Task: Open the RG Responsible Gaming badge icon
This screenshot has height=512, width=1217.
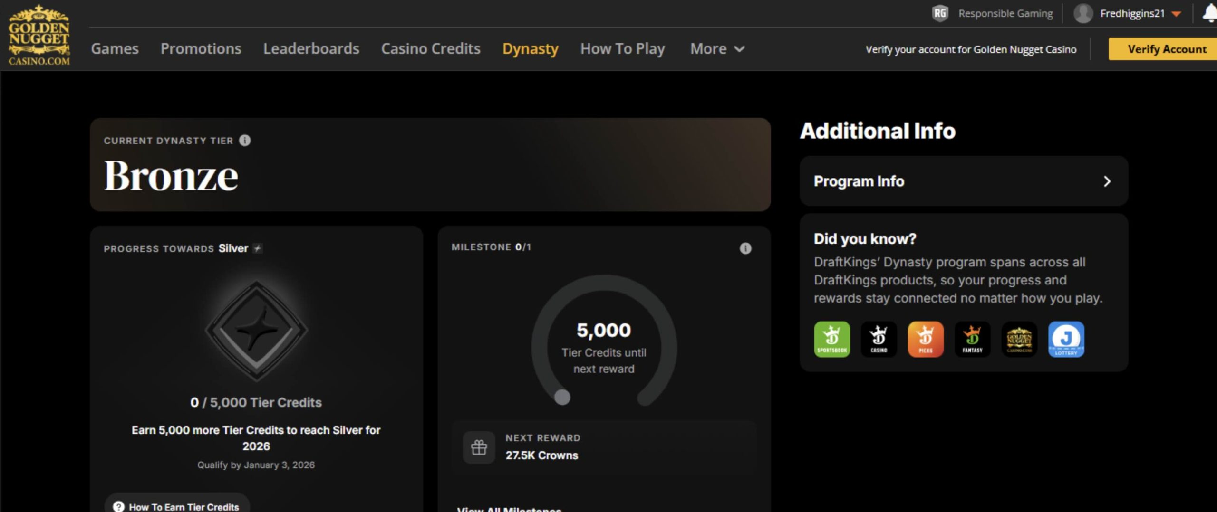Action: coord(940,13)
